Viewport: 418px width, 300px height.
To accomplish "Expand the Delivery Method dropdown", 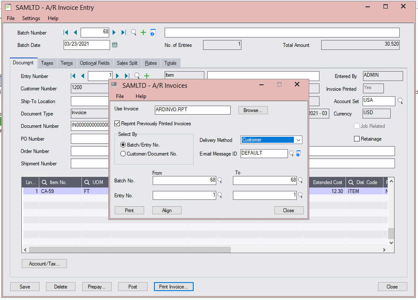I will [x=299, y=140].
